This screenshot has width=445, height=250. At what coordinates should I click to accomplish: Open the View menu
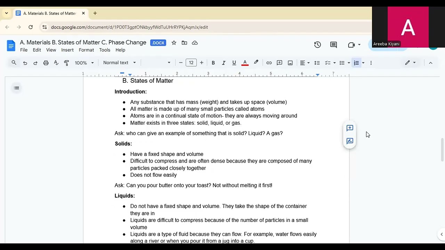point(51,50)
